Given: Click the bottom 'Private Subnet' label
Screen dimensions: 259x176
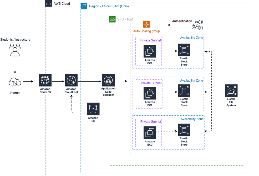Looking at the screenshot, I should 151,122.
